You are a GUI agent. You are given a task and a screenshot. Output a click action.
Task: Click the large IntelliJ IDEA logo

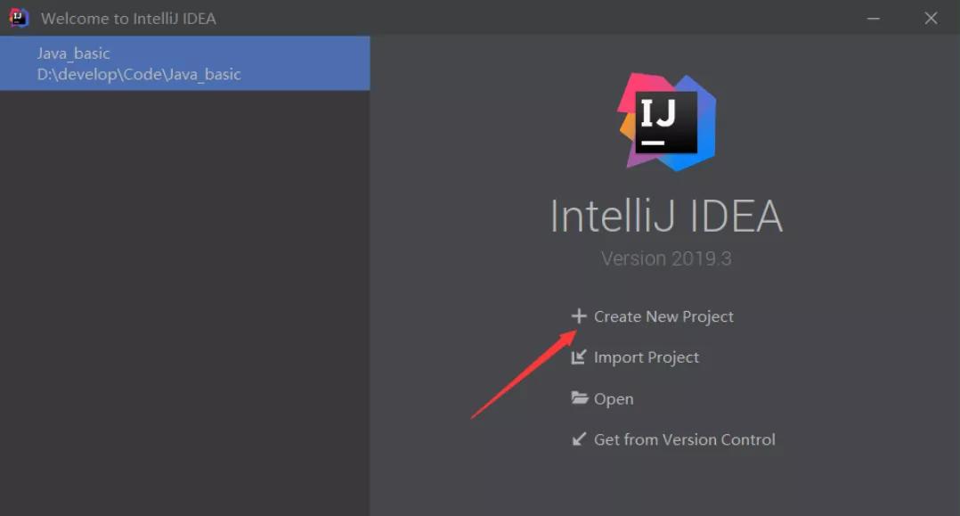666,122
